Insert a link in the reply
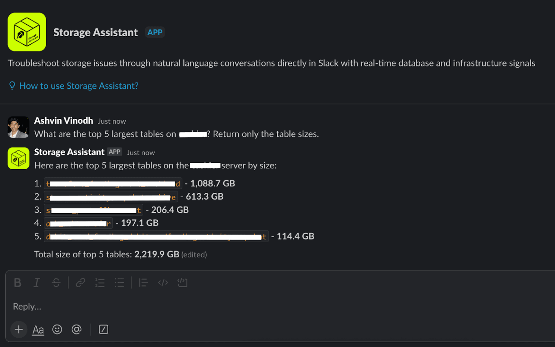The image size is (555, 347). click(x=81, y=283)
